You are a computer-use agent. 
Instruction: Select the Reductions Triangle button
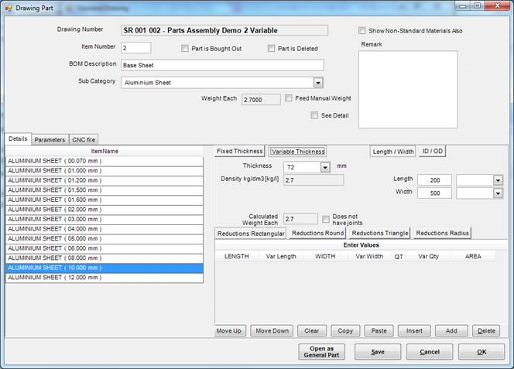click(x=379, y=233)
